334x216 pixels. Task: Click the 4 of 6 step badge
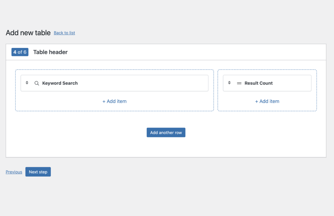20,52
